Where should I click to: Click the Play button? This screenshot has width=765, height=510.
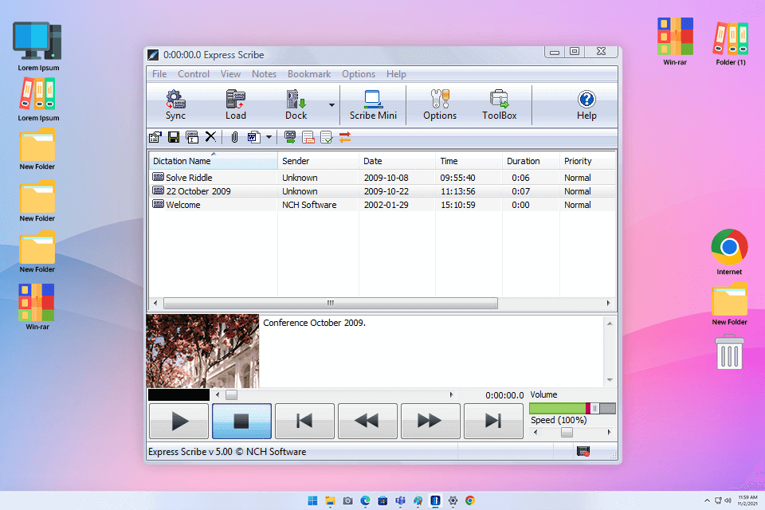[x=179, y=421]
